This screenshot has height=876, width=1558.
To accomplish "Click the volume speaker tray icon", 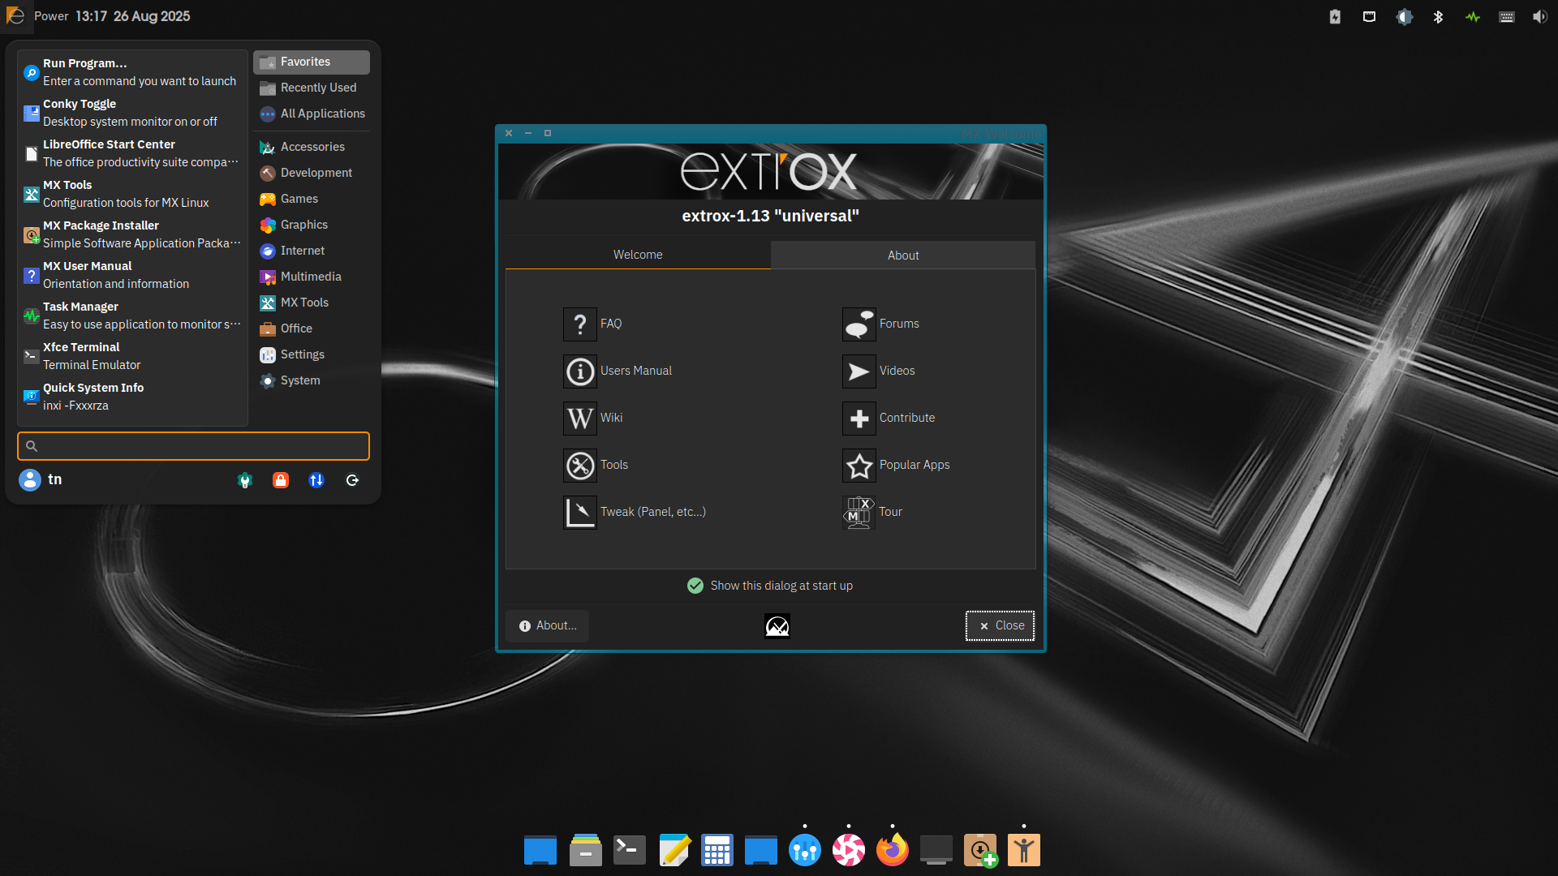I will [x=1539, y=16].
